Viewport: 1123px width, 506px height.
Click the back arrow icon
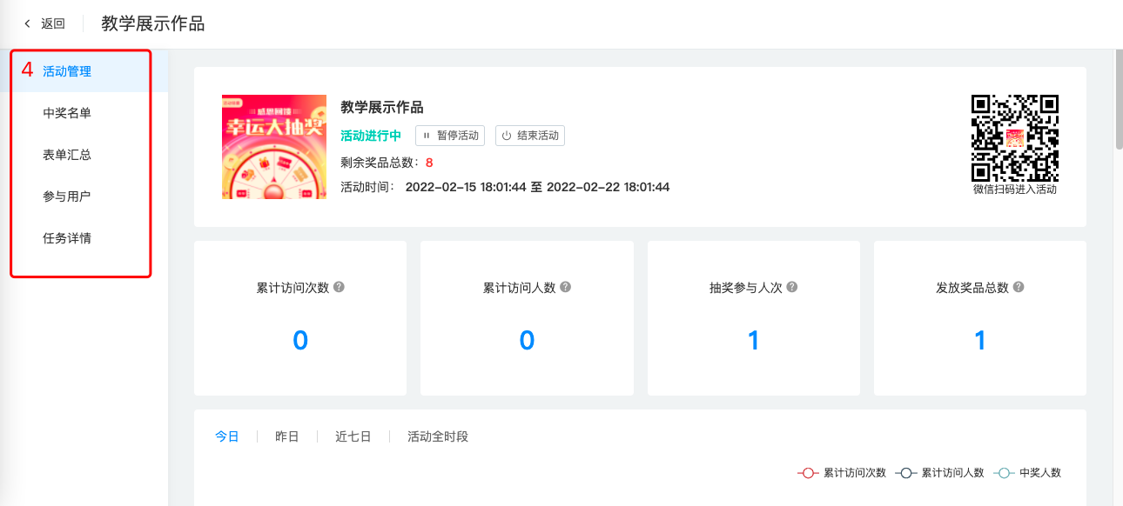tap(28, 23)
